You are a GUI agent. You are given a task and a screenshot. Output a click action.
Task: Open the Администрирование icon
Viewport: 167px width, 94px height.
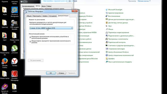(107, 13)
